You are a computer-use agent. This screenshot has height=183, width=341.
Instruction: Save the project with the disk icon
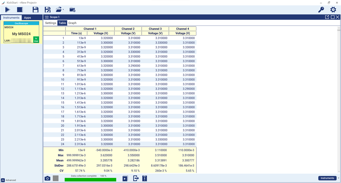35,10
